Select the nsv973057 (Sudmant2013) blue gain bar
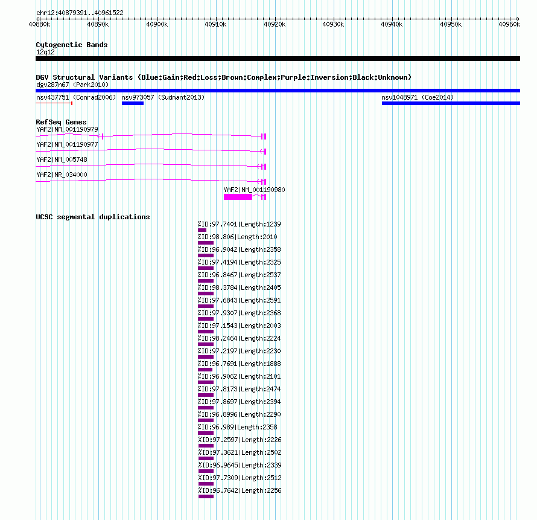 (133, 103)
